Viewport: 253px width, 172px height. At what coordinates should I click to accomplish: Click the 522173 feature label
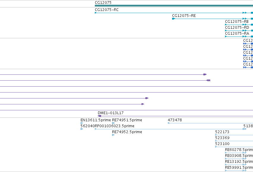pos(222,132)
